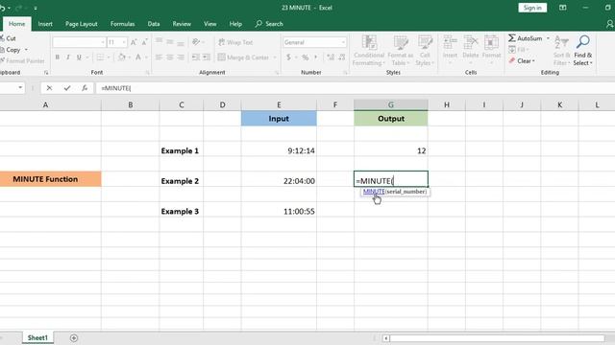Toggle Italic formatting

68,57
